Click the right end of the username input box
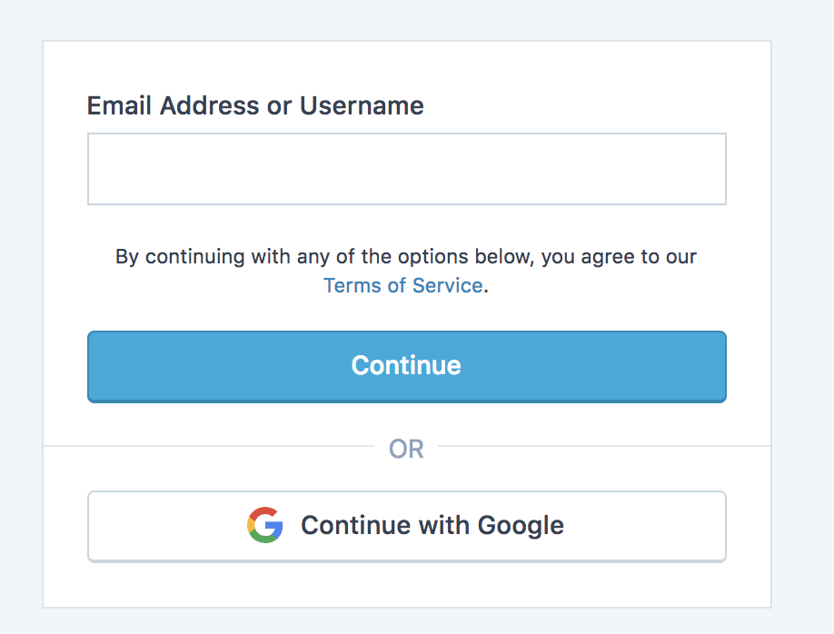Viewport: 834px width, 634px height. coord(709,169)
